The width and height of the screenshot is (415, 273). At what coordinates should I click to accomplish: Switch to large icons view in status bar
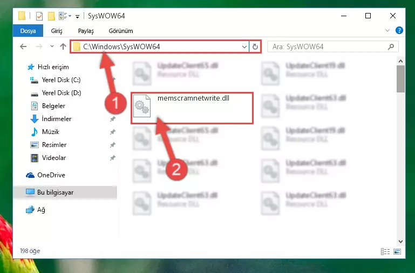click(x=397, y=251)
